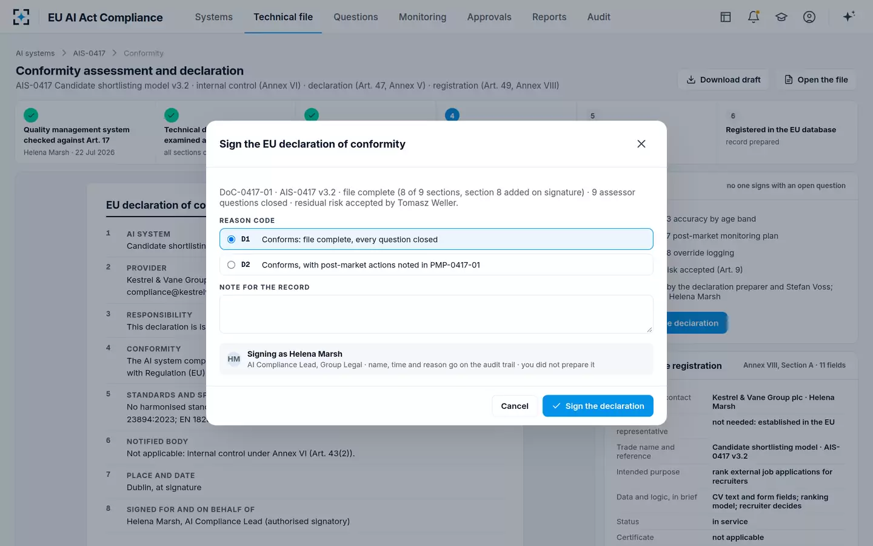The image size is (873, 546).
Task: Go to AIS-0417 breadcrumb link
Action: pos(89,53)
